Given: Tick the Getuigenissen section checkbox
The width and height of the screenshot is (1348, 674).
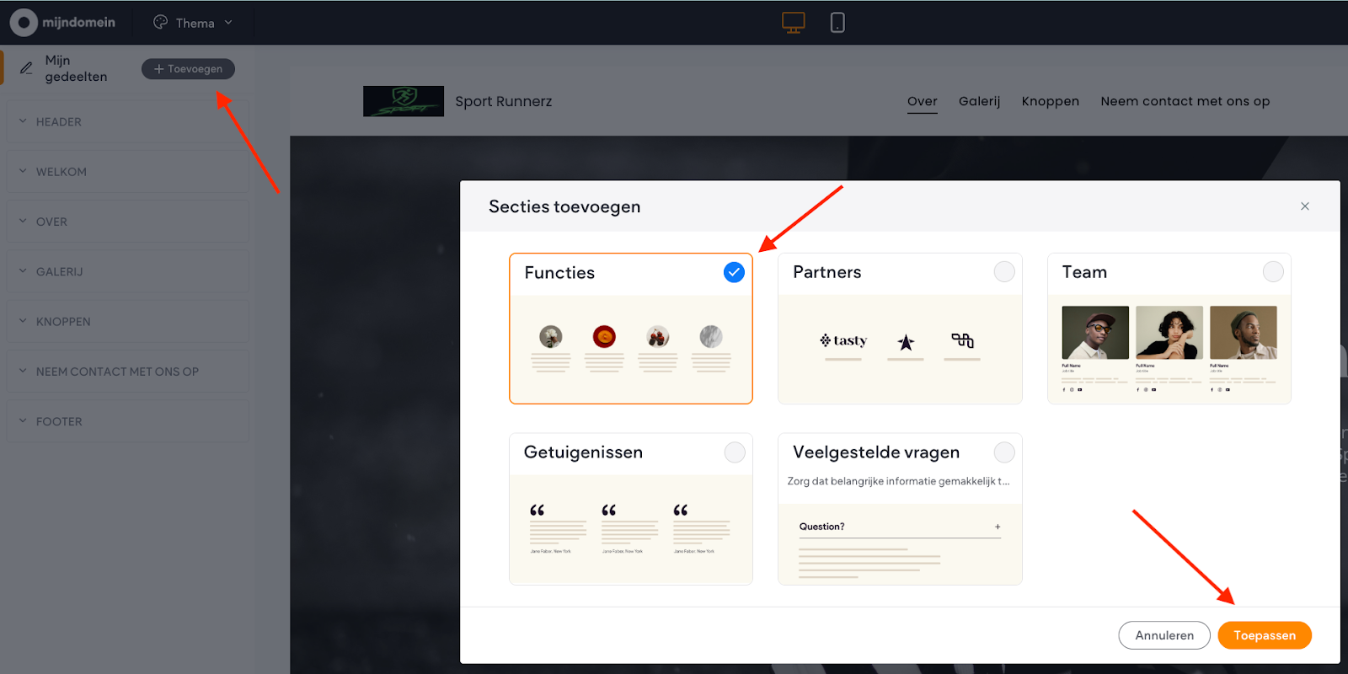Looking at the screenshot, I should (735, 452).
